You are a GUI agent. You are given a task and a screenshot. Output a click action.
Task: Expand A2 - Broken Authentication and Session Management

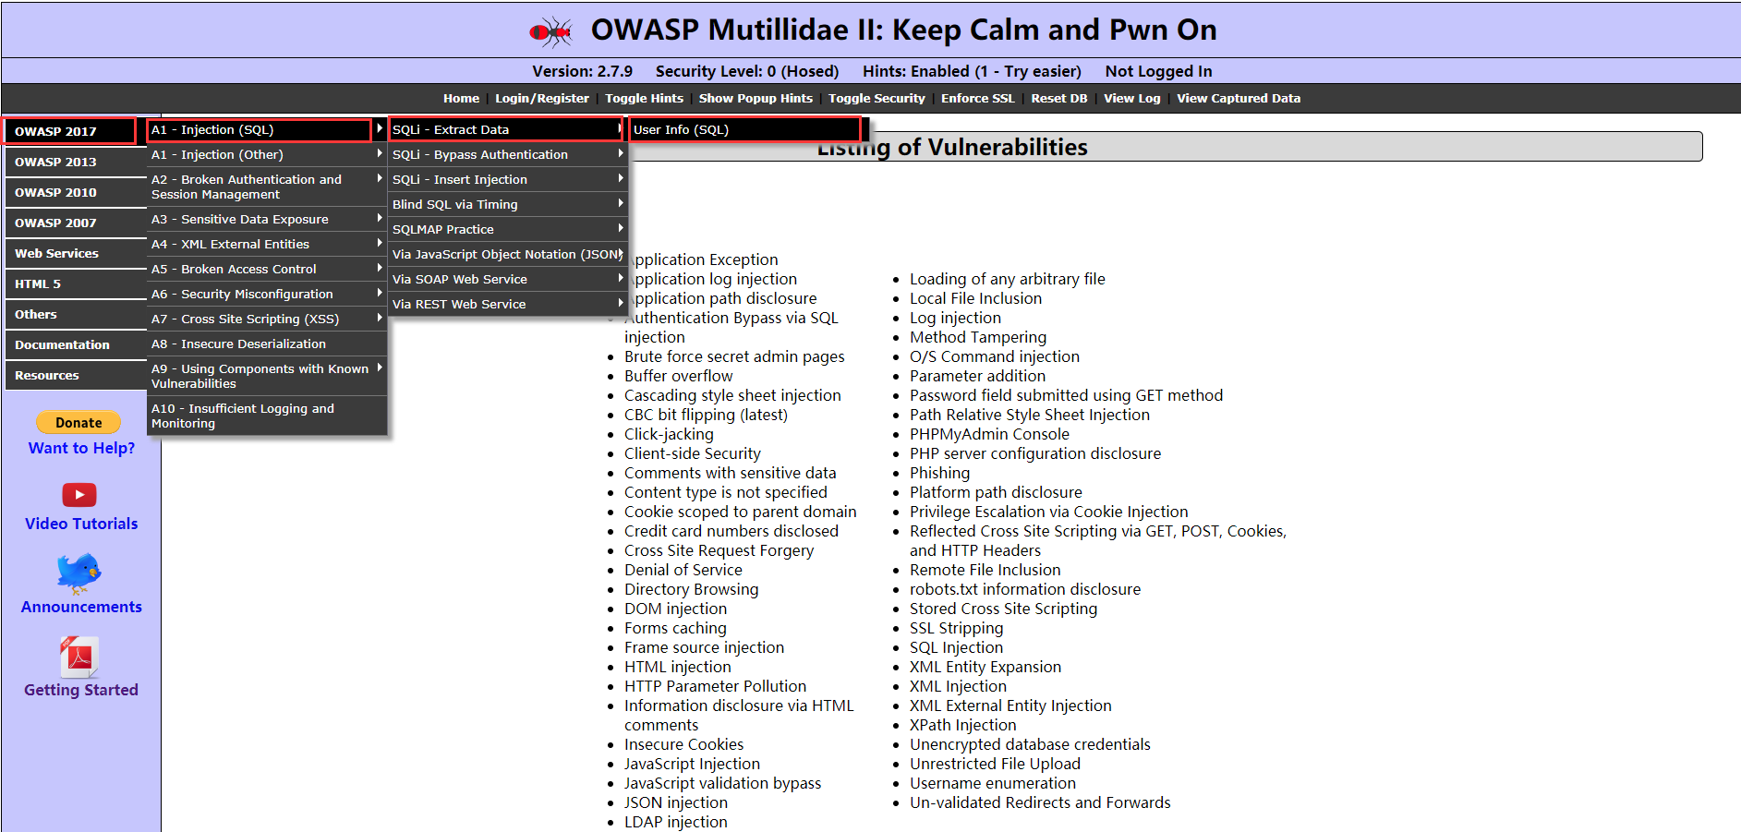267,187
